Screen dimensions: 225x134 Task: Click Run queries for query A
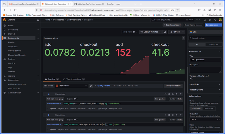click(x=160, y=99)
